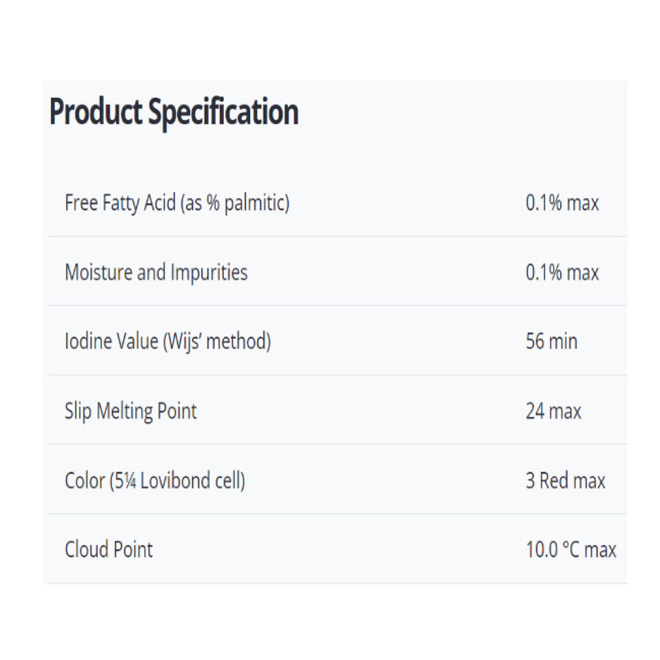Click the Color (5¼ Lovibond cell) label
Viewport: 660px width, 660px height.
155,480
